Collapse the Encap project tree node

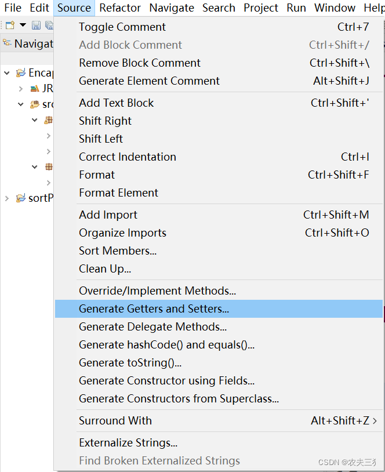click(7, 73)
